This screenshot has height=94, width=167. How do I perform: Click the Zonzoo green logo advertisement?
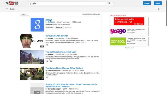[x=118, y=42]
